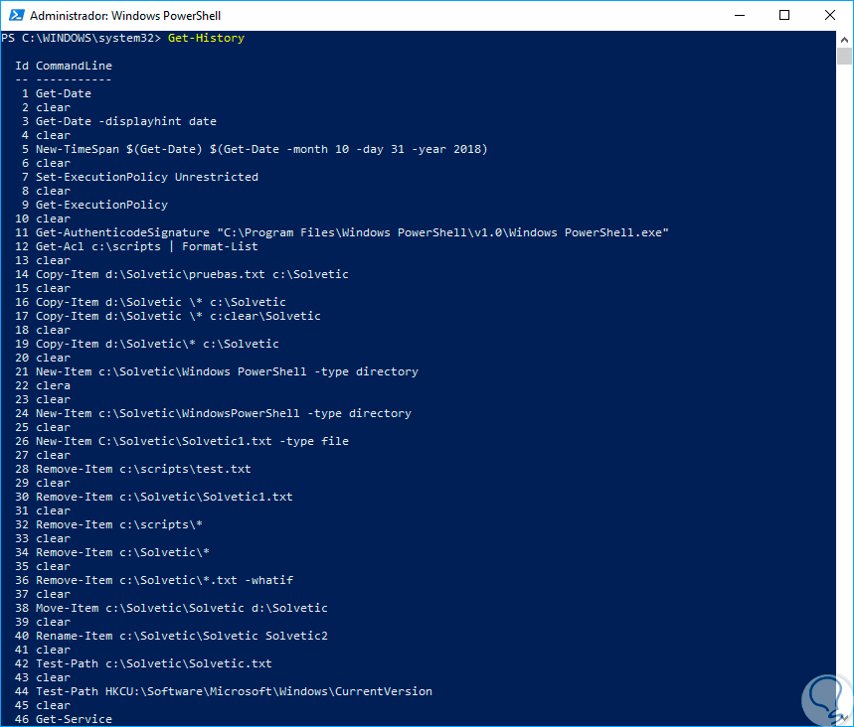Maximize the PowerShell window
The width and height of the screenshot is (854, 727).
coord(784,15)
